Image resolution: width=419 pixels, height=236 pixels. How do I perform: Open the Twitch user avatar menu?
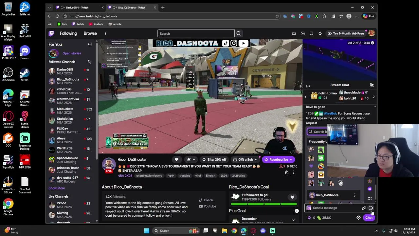click(x=371, y=33)
